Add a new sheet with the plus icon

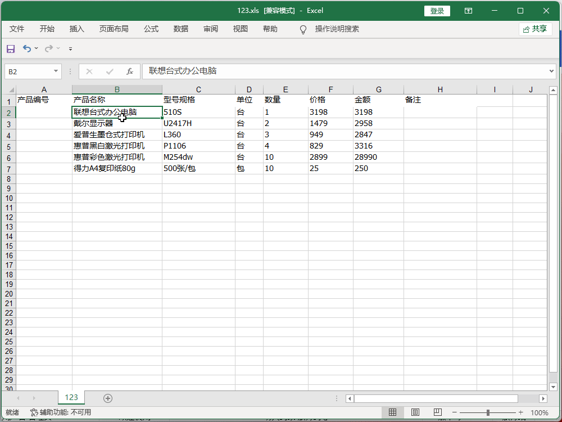click(107, 398)
